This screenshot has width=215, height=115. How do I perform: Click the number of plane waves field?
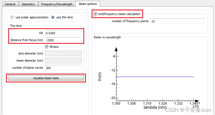(x=63, y=68)
